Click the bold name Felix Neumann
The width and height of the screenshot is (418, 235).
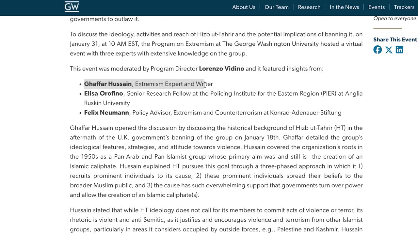pos(106,113)
